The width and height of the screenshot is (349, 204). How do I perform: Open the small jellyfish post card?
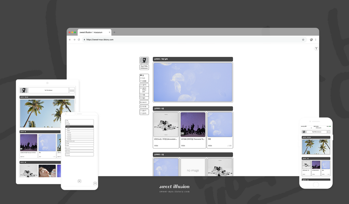[x=220, y=130]
